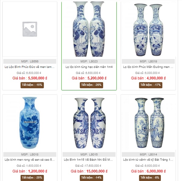View the LB018 blue fish vase image
The image size is (182, 181).
[30, 123]
